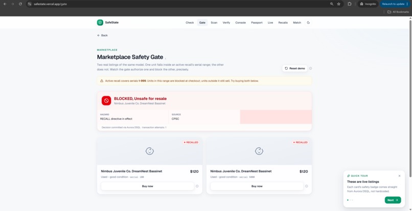Click Next in the Quick Tour
The height and width of the screenshot is (211, 412).
tap(393, 200)
